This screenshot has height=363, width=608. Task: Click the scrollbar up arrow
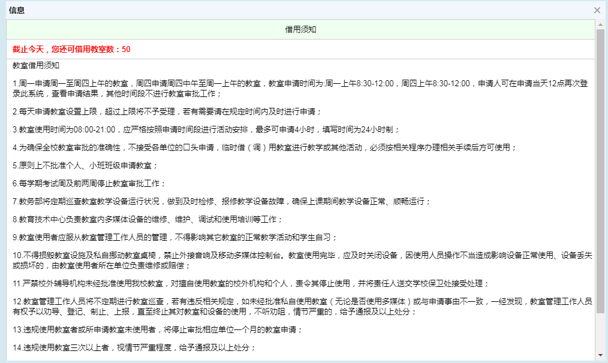point(600,25)
